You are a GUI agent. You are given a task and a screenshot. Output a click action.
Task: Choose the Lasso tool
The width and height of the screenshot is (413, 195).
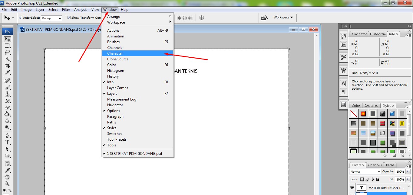(7, 52)
